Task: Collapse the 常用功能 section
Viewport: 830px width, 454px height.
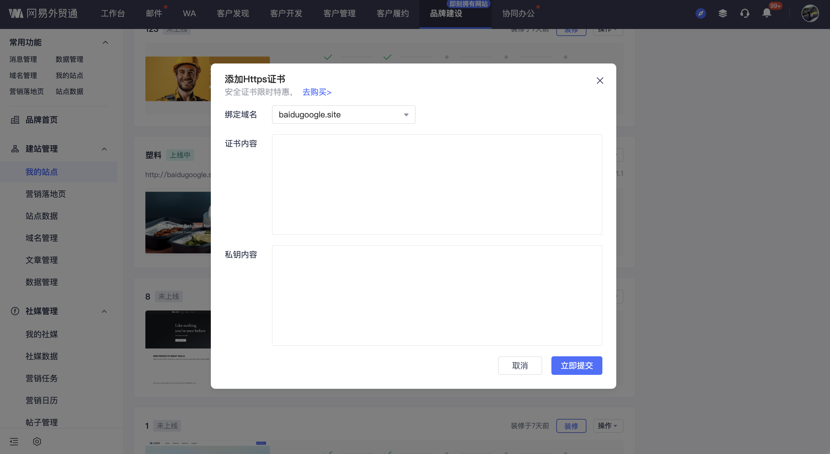Action: click(105, 43)
